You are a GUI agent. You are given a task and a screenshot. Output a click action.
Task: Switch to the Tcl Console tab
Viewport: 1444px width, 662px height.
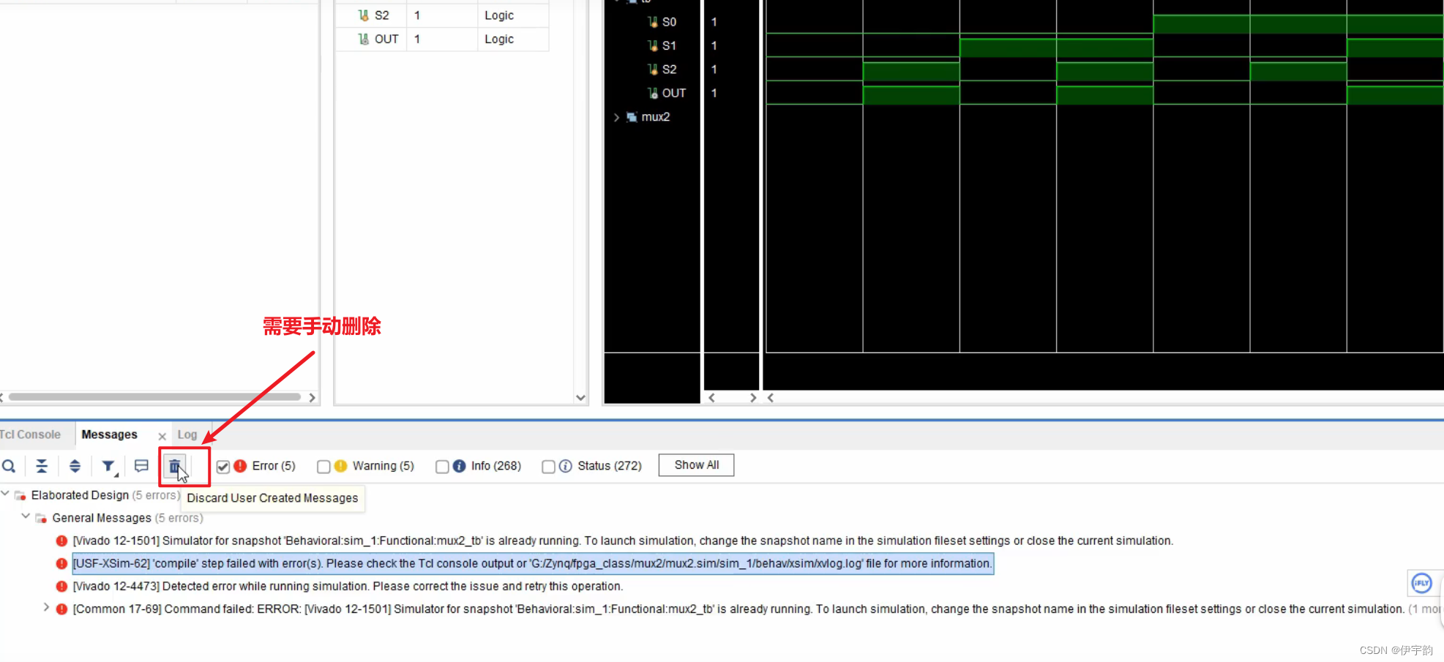coord(29,434)
